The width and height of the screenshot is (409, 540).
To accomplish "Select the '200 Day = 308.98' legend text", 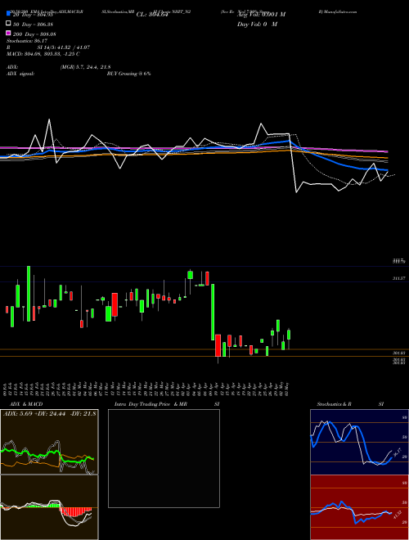I will point(34,34).
